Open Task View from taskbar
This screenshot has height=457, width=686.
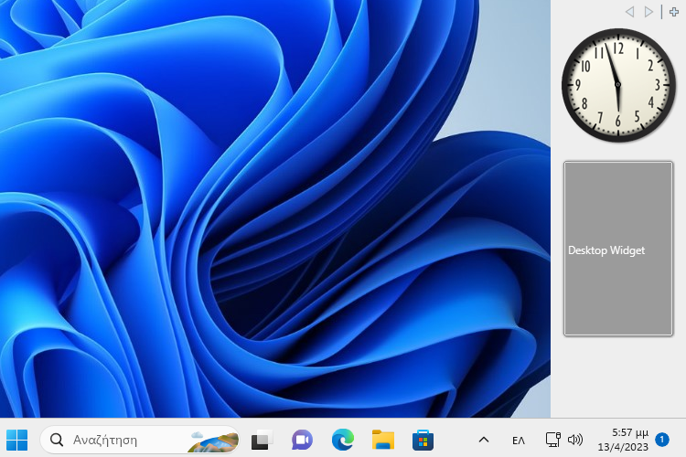(x=262, y=440)
